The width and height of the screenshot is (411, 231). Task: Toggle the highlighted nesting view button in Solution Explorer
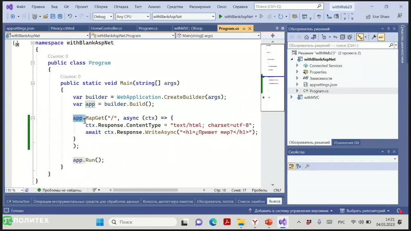[x=360, y=37]
